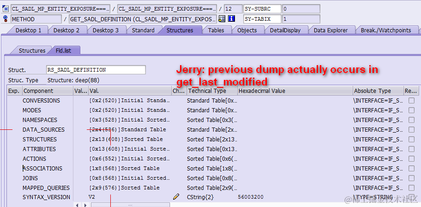Screen dimensions: 421x207
Task: Click the second CL_SADL_MP_ENTITY_EXPOSURE include field
Action: (x=167, y=9)
